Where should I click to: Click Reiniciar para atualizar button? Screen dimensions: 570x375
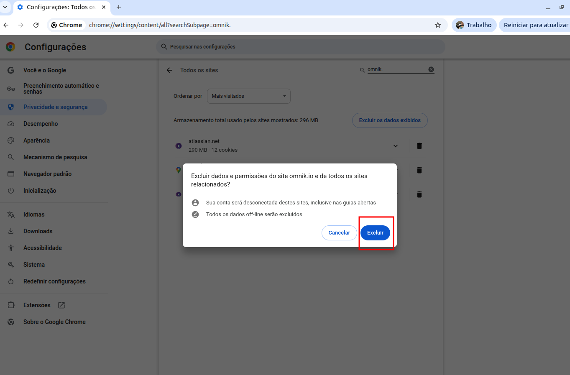(x=535, y=25)
